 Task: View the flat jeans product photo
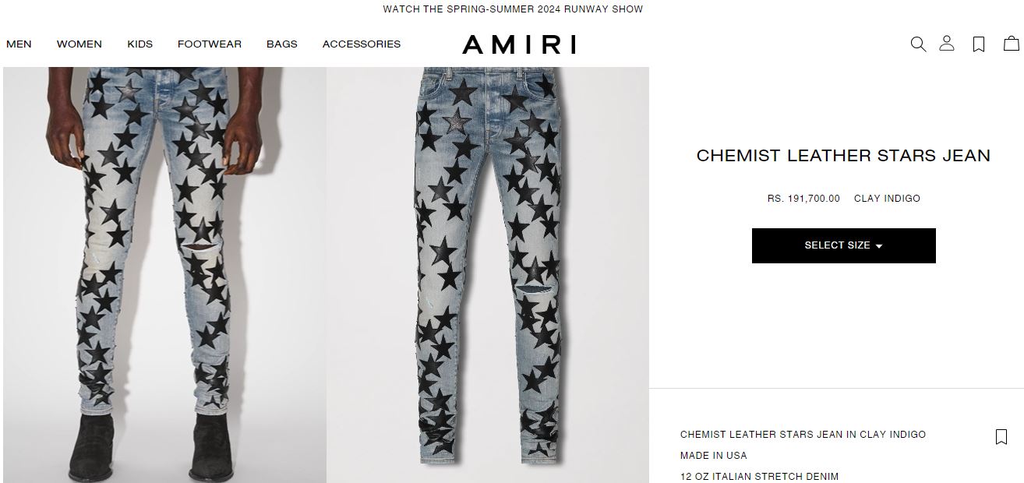[x=488, y=275]
